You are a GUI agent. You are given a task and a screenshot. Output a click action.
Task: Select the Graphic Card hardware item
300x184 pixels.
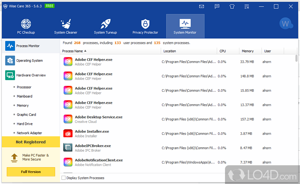coord(26,115)
